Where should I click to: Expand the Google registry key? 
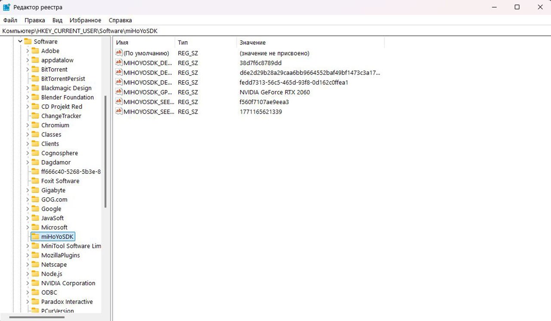click(x=28, y=209)
